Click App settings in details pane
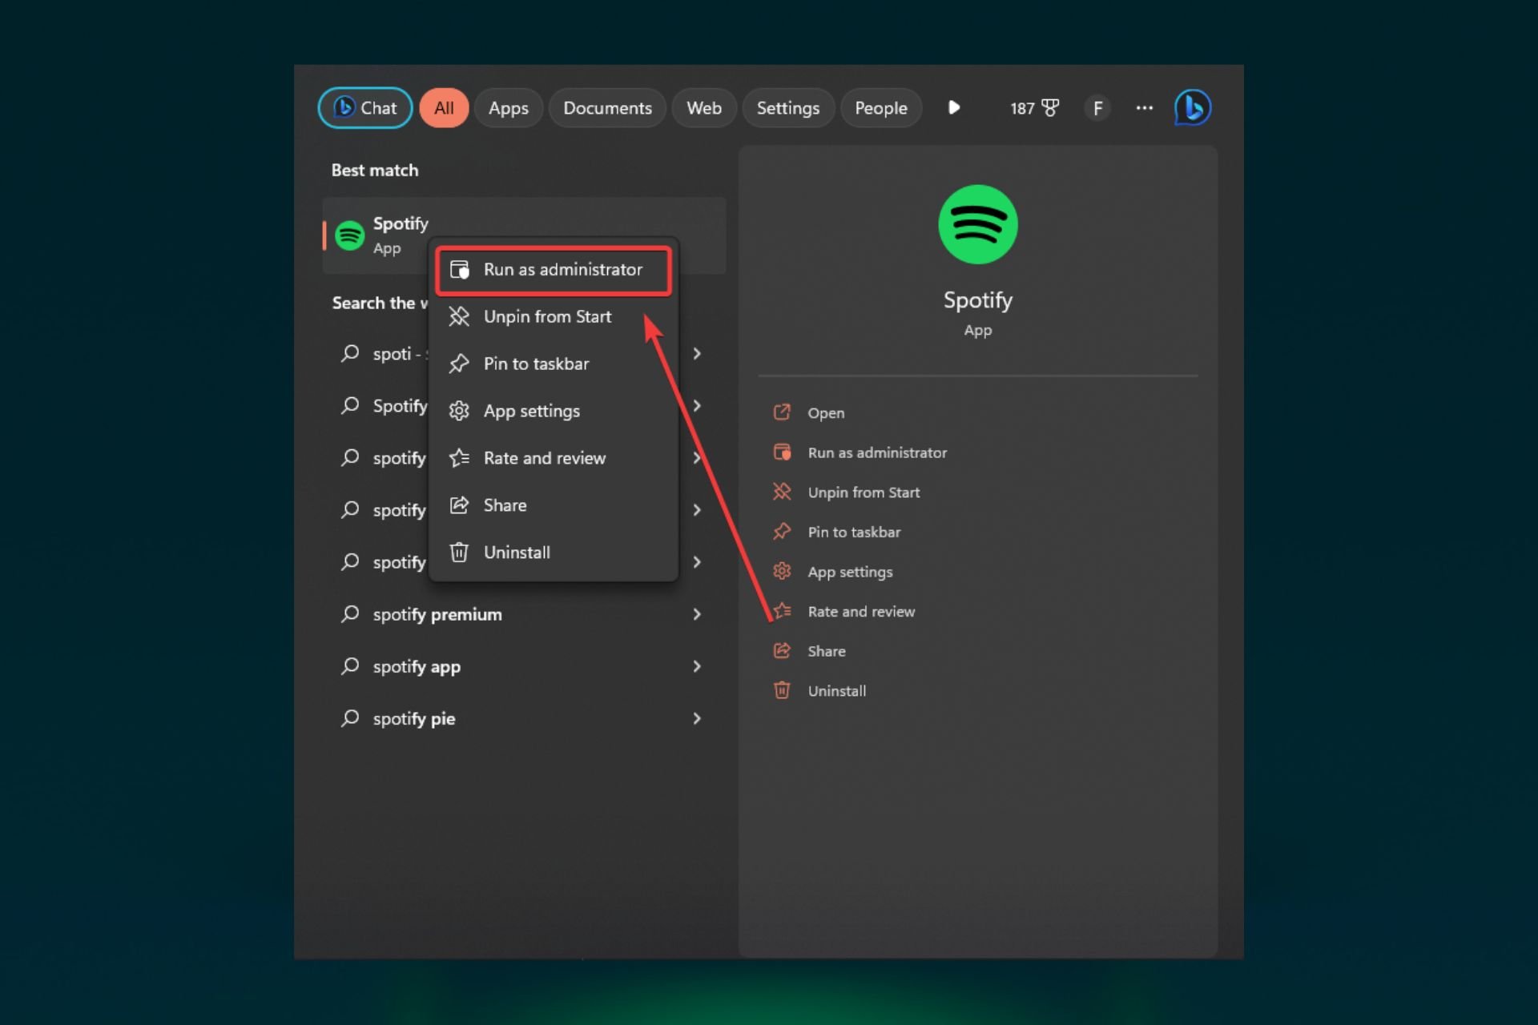The image size is (1538, 1025). tap(850, 572)
